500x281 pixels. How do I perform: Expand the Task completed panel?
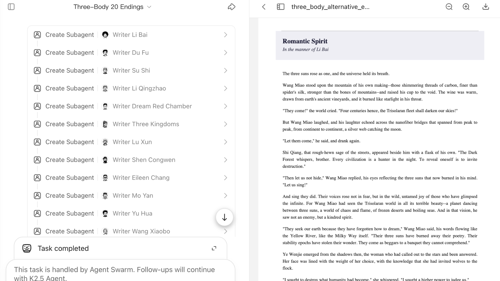214,248
